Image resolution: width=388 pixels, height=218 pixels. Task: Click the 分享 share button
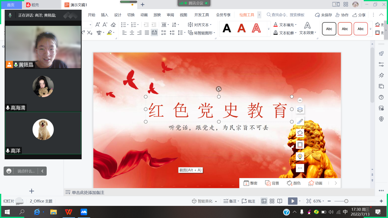(x=359, y=15)
